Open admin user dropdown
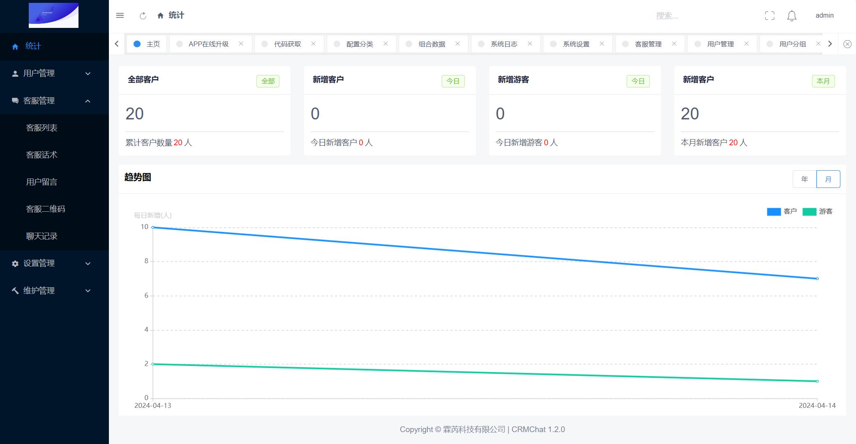The image size is (856, 444). [824, 16]
